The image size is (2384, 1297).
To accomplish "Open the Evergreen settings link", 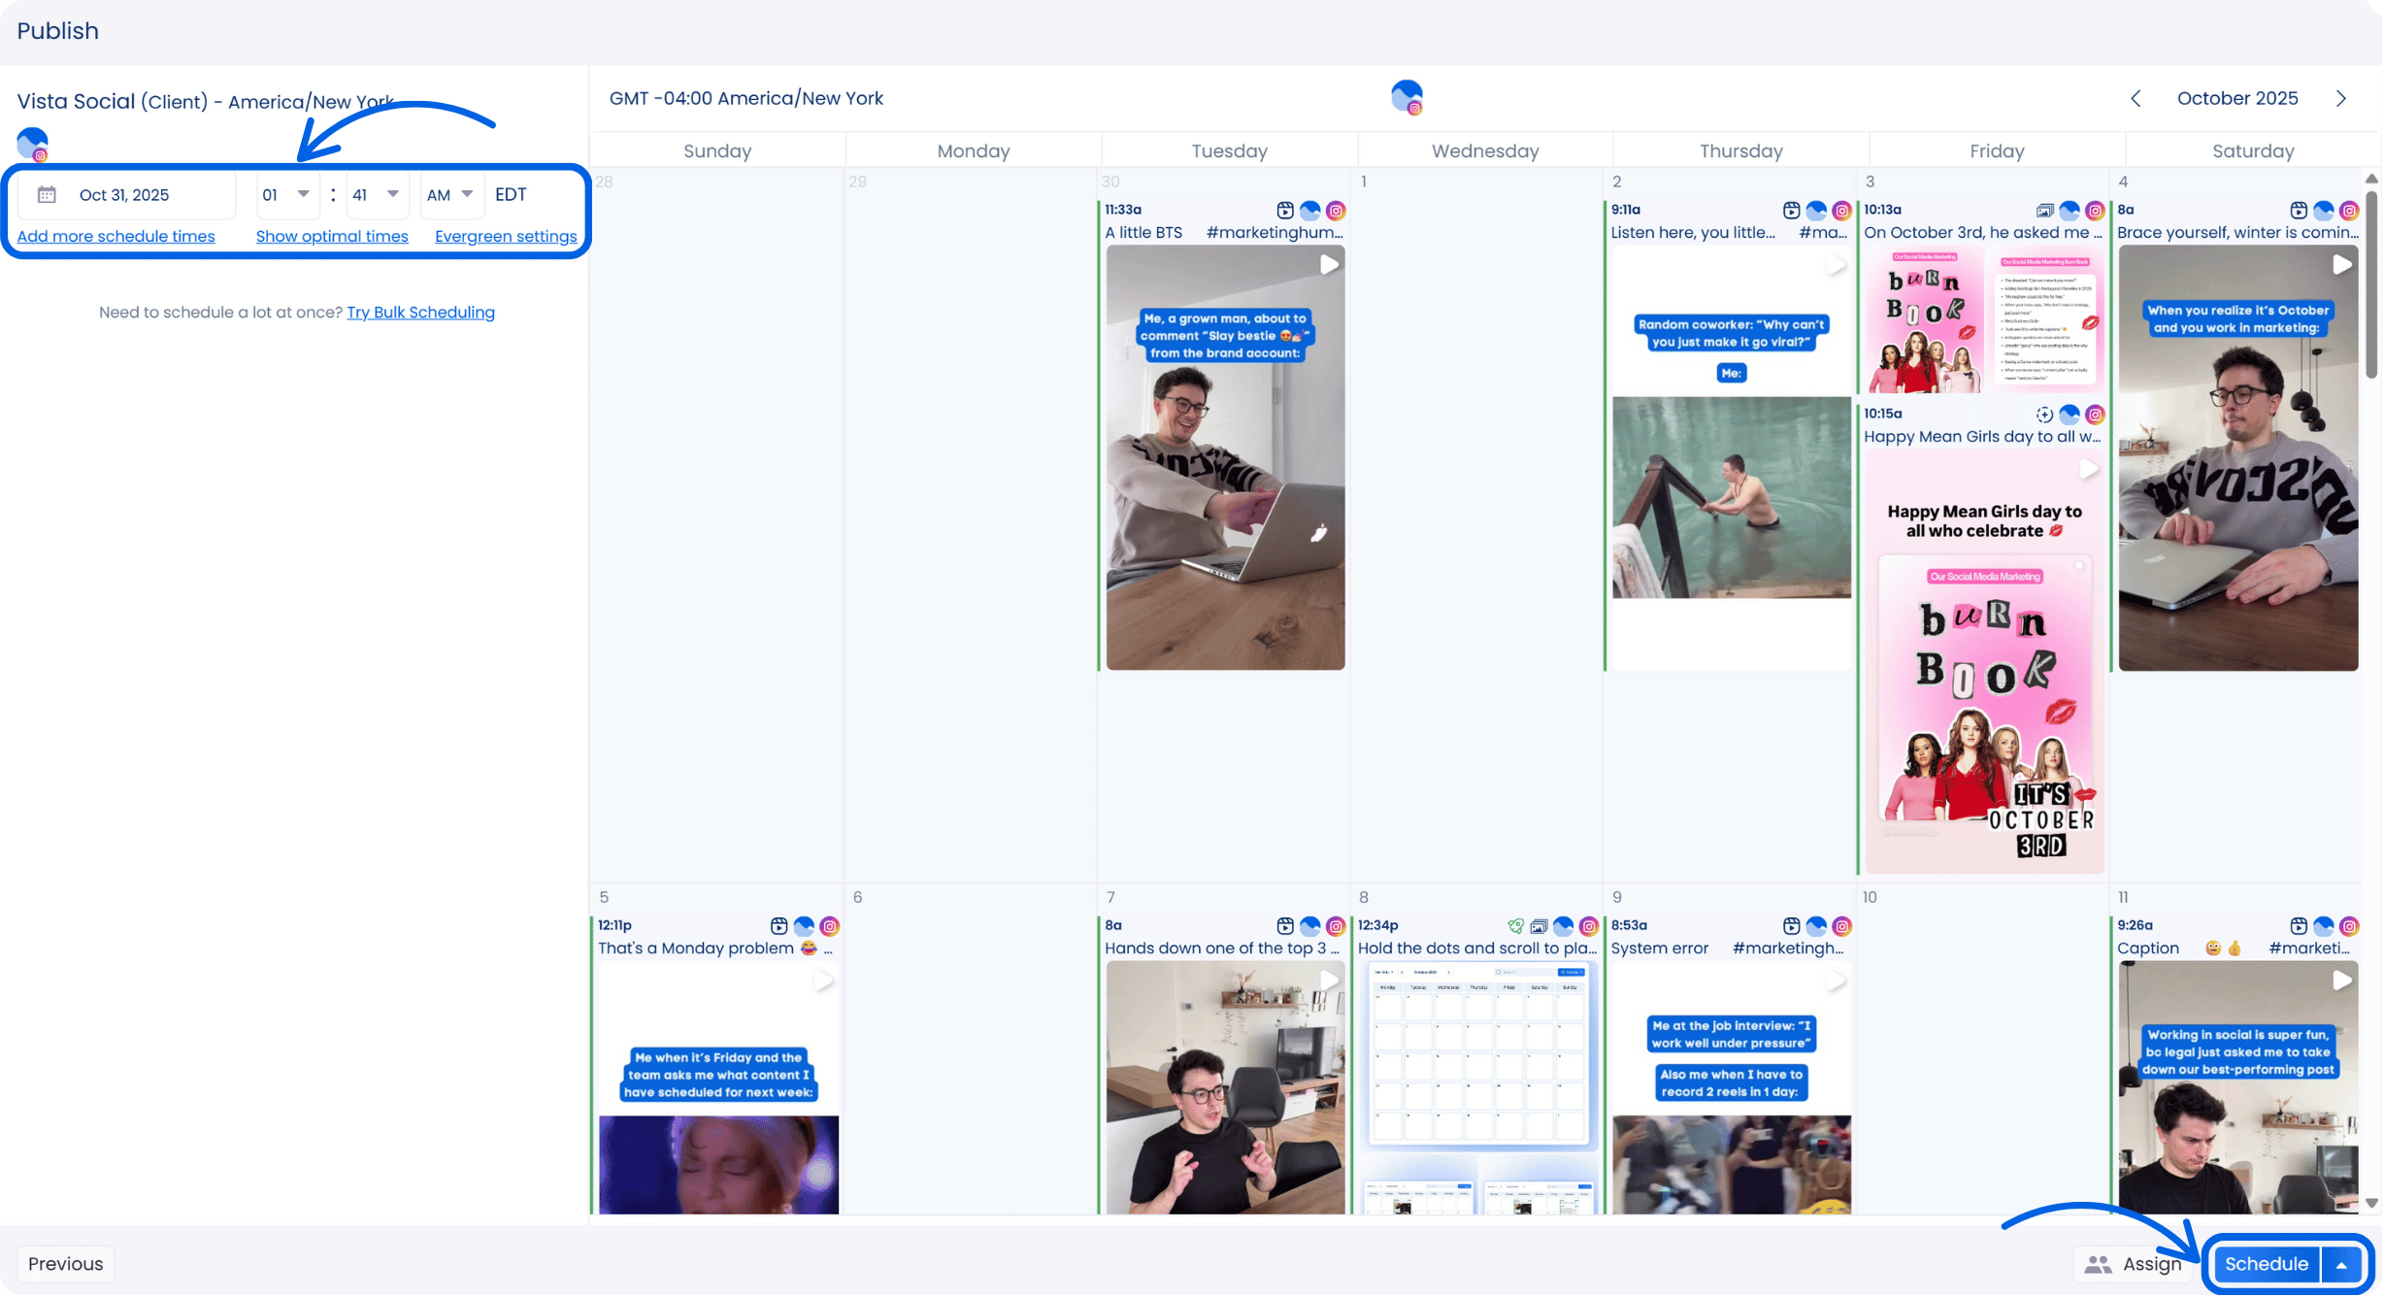I will (x=506, y=237).
